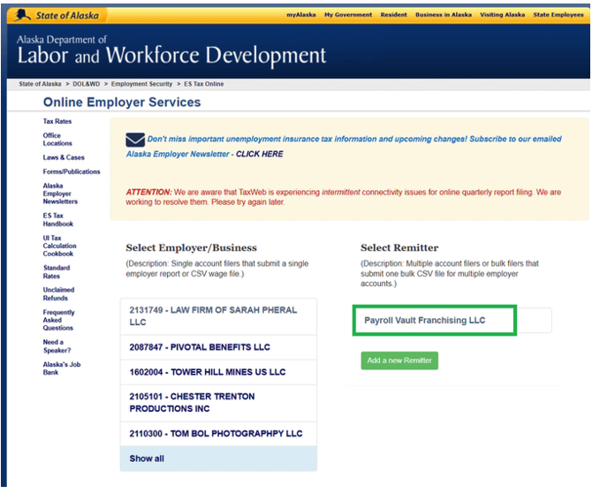Image resolution: width=592 pixels, height=493 pixels.
Task: Open the myAlaska menu item
Action: [x=301, y=15]
